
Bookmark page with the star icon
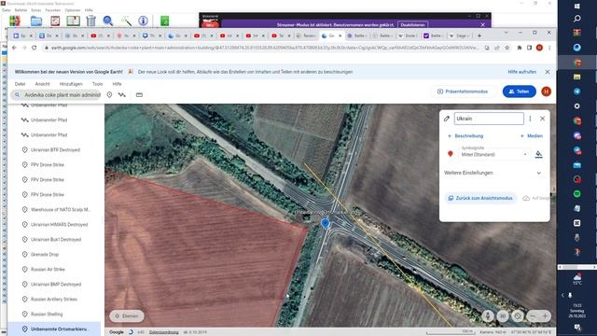point(507,48)
